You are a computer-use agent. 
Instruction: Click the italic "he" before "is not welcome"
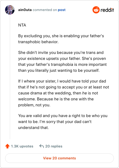[x=84, y=93]
